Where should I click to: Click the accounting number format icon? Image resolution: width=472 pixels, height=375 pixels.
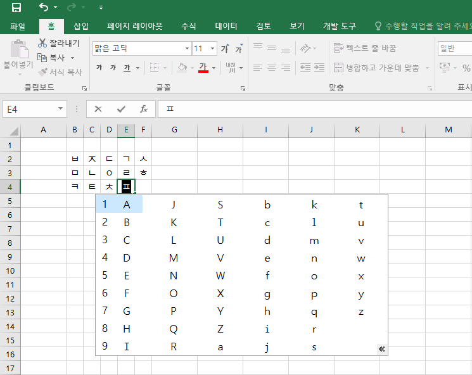pos(445,67)
